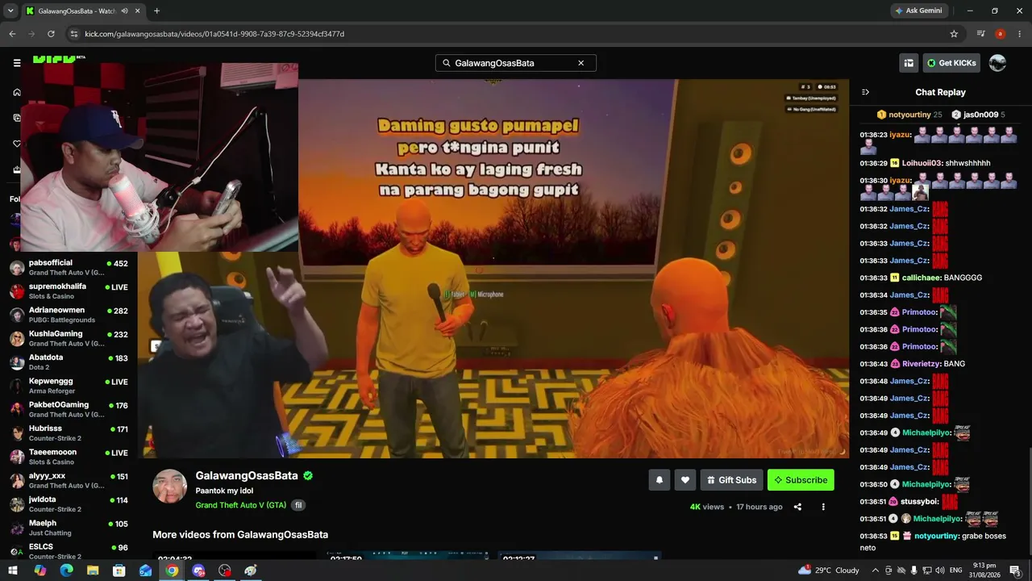This screenshot has height=581, width=1032.
Task: Toggle stream notifications bell
Action: [x=659, y=480]
